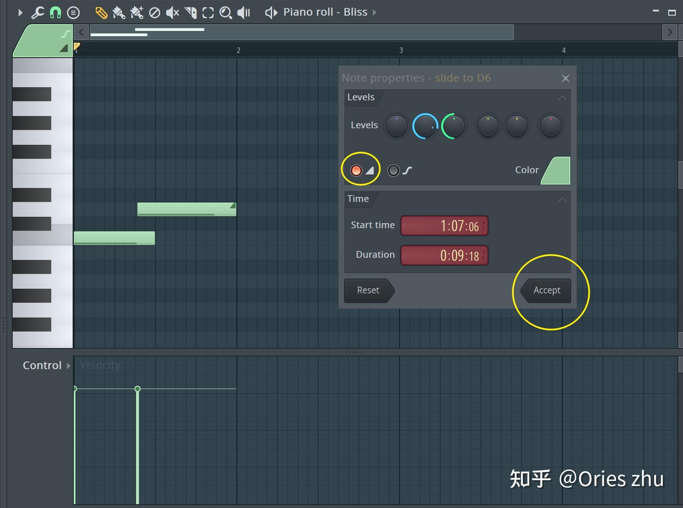Collapse the Levels section
This screenshot has width=683, height=508.
562,98
